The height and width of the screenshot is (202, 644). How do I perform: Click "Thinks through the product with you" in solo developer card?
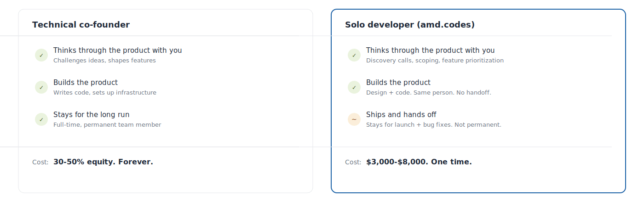(431, 50)
